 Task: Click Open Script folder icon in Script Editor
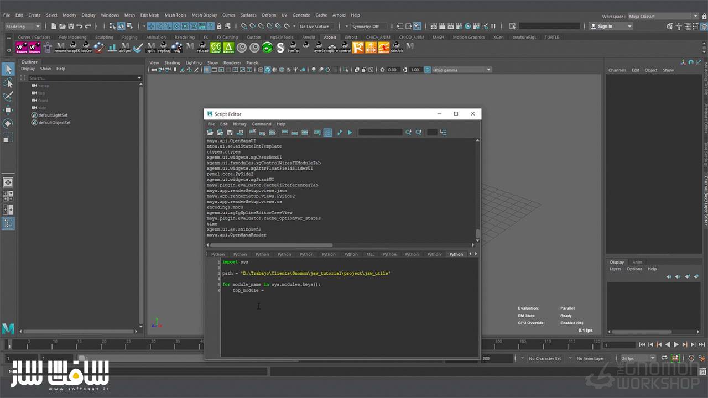210,133
